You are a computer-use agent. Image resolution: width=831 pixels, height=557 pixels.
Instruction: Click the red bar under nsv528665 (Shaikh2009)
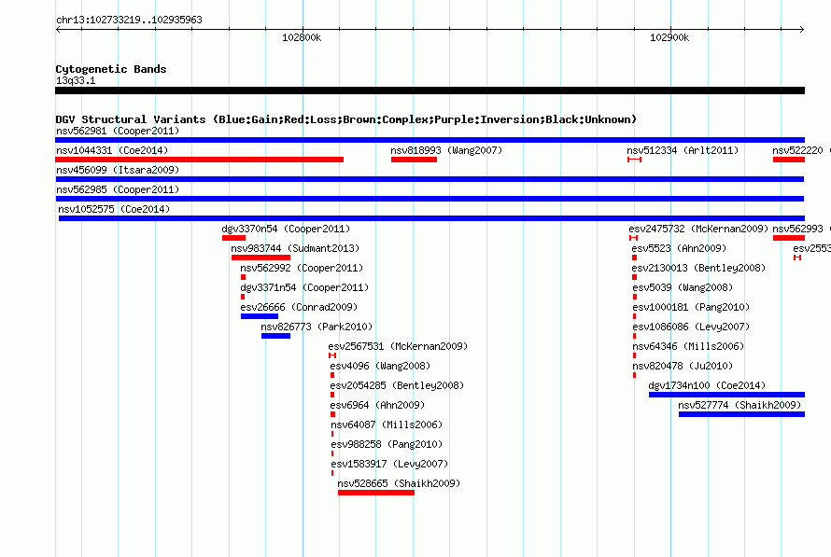click(376, 493)
